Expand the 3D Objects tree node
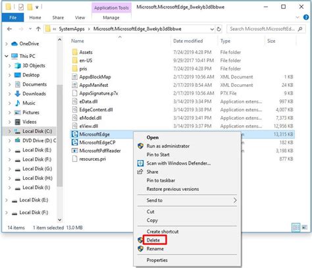The height and width of the screenshot is (268, 312). [9, 66]
